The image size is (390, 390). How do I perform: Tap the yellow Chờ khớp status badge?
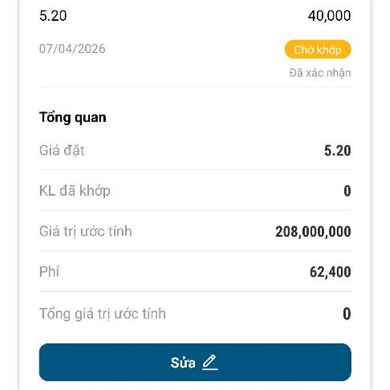(317, 49)
